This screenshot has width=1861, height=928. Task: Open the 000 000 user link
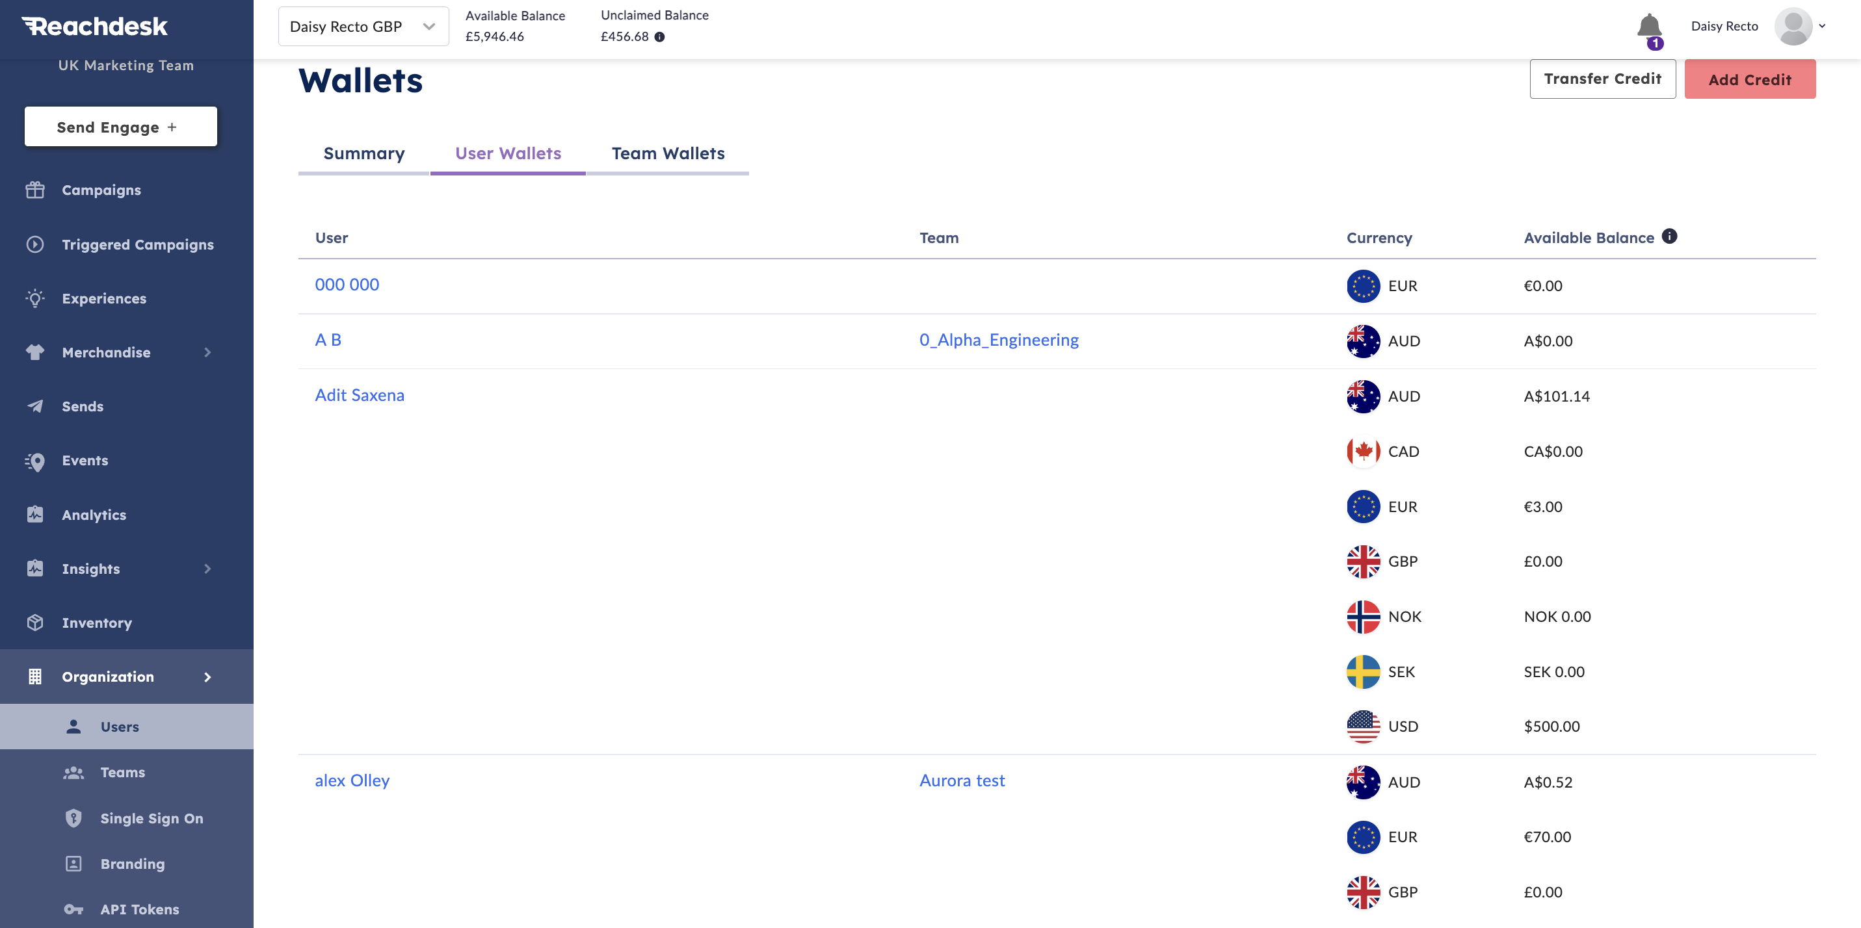click(x=347, y=285)
